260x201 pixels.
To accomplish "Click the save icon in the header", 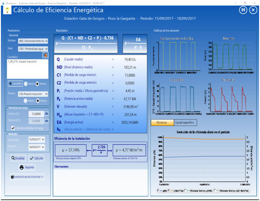I will tap(243, 10).
